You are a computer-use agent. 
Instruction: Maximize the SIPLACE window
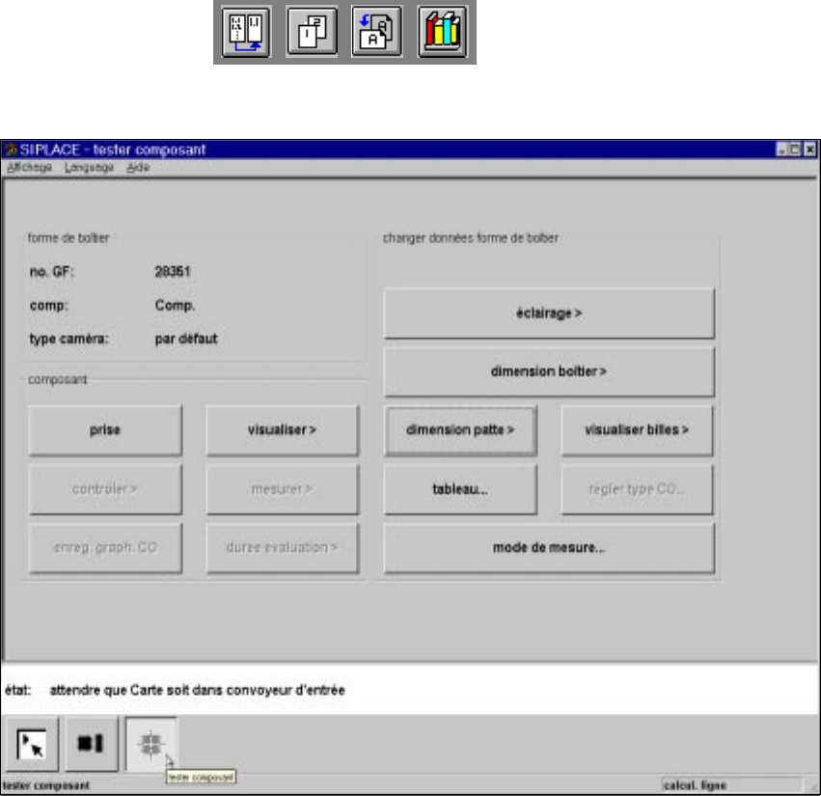coord(795,150)
